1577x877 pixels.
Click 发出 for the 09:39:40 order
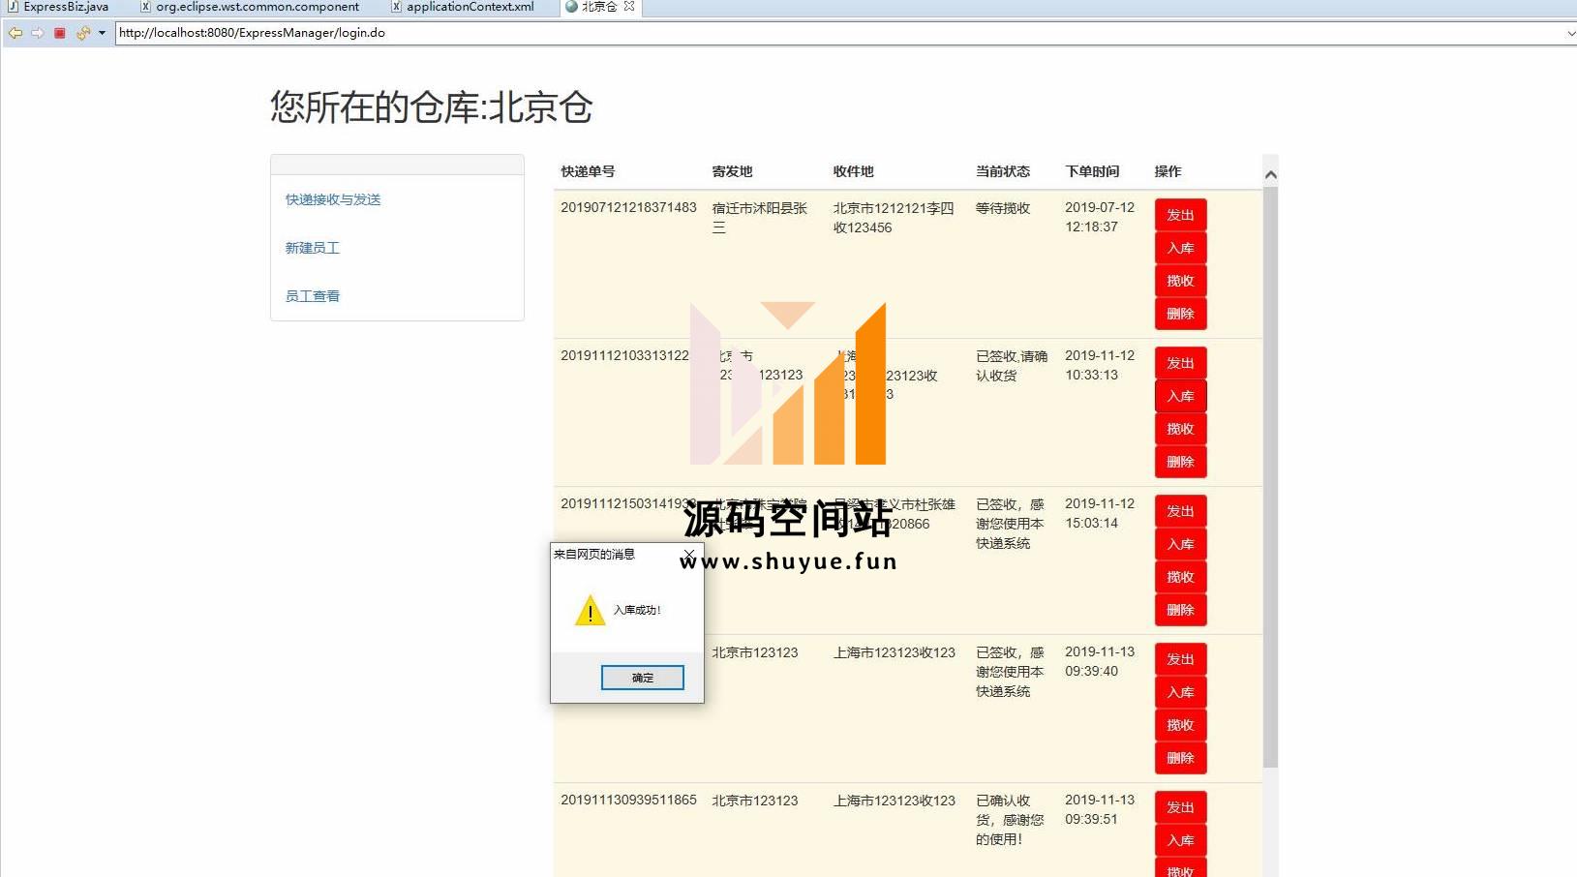click(x=1180, y=659)
